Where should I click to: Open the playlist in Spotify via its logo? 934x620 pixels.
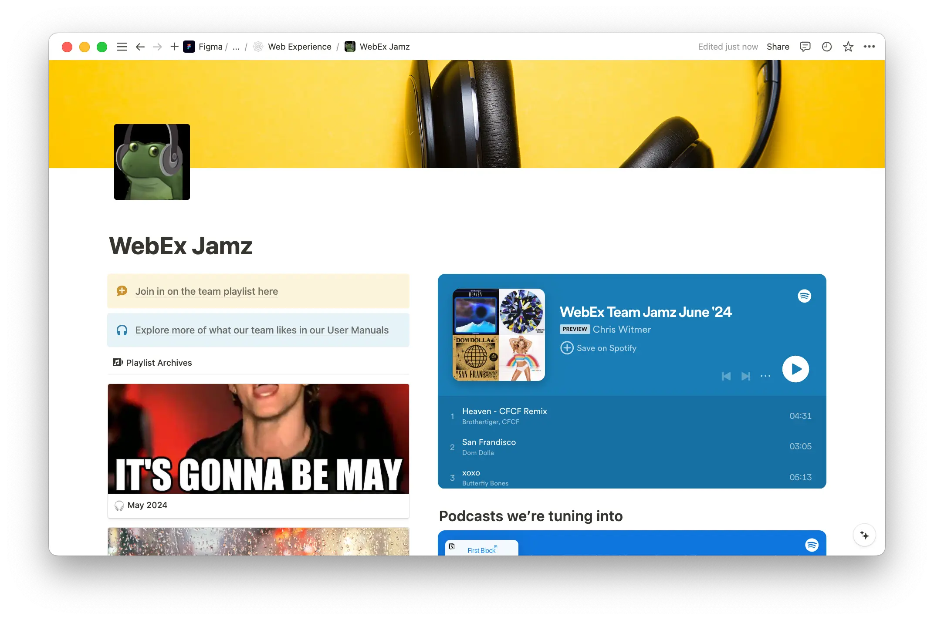pos(805,296)
